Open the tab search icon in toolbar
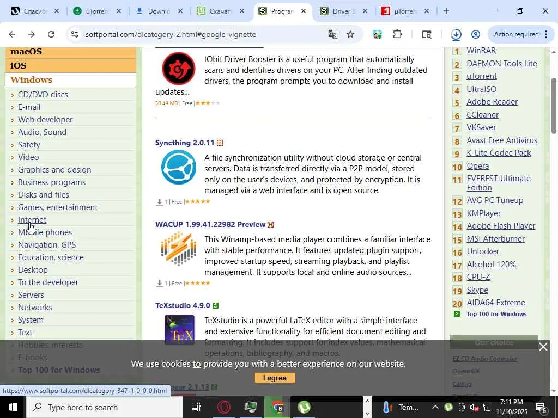 (427, 34)
